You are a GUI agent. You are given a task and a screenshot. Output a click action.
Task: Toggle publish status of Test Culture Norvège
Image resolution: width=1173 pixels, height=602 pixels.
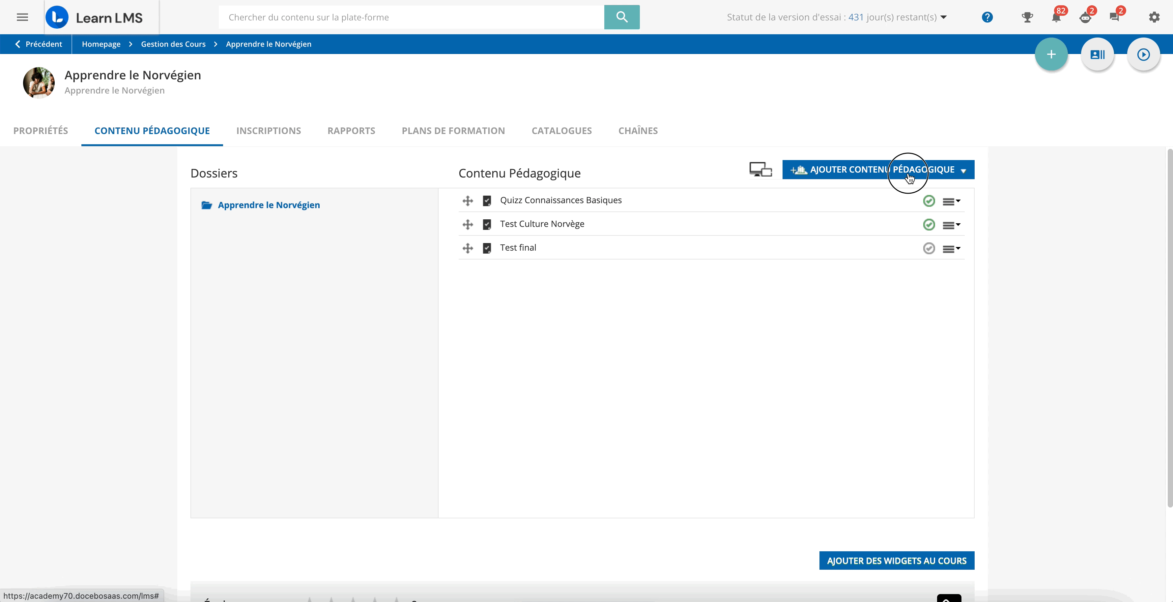coord(929,224)
